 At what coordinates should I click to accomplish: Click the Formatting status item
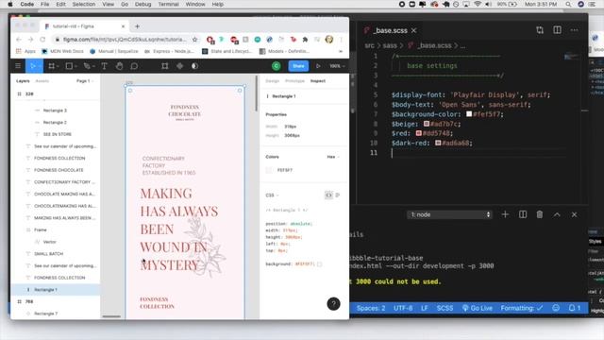tap(522, 308)
